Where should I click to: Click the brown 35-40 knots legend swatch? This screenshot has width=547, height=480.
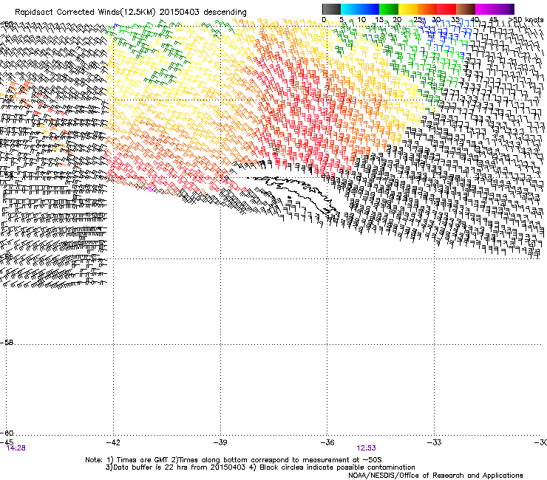(466, 9)
